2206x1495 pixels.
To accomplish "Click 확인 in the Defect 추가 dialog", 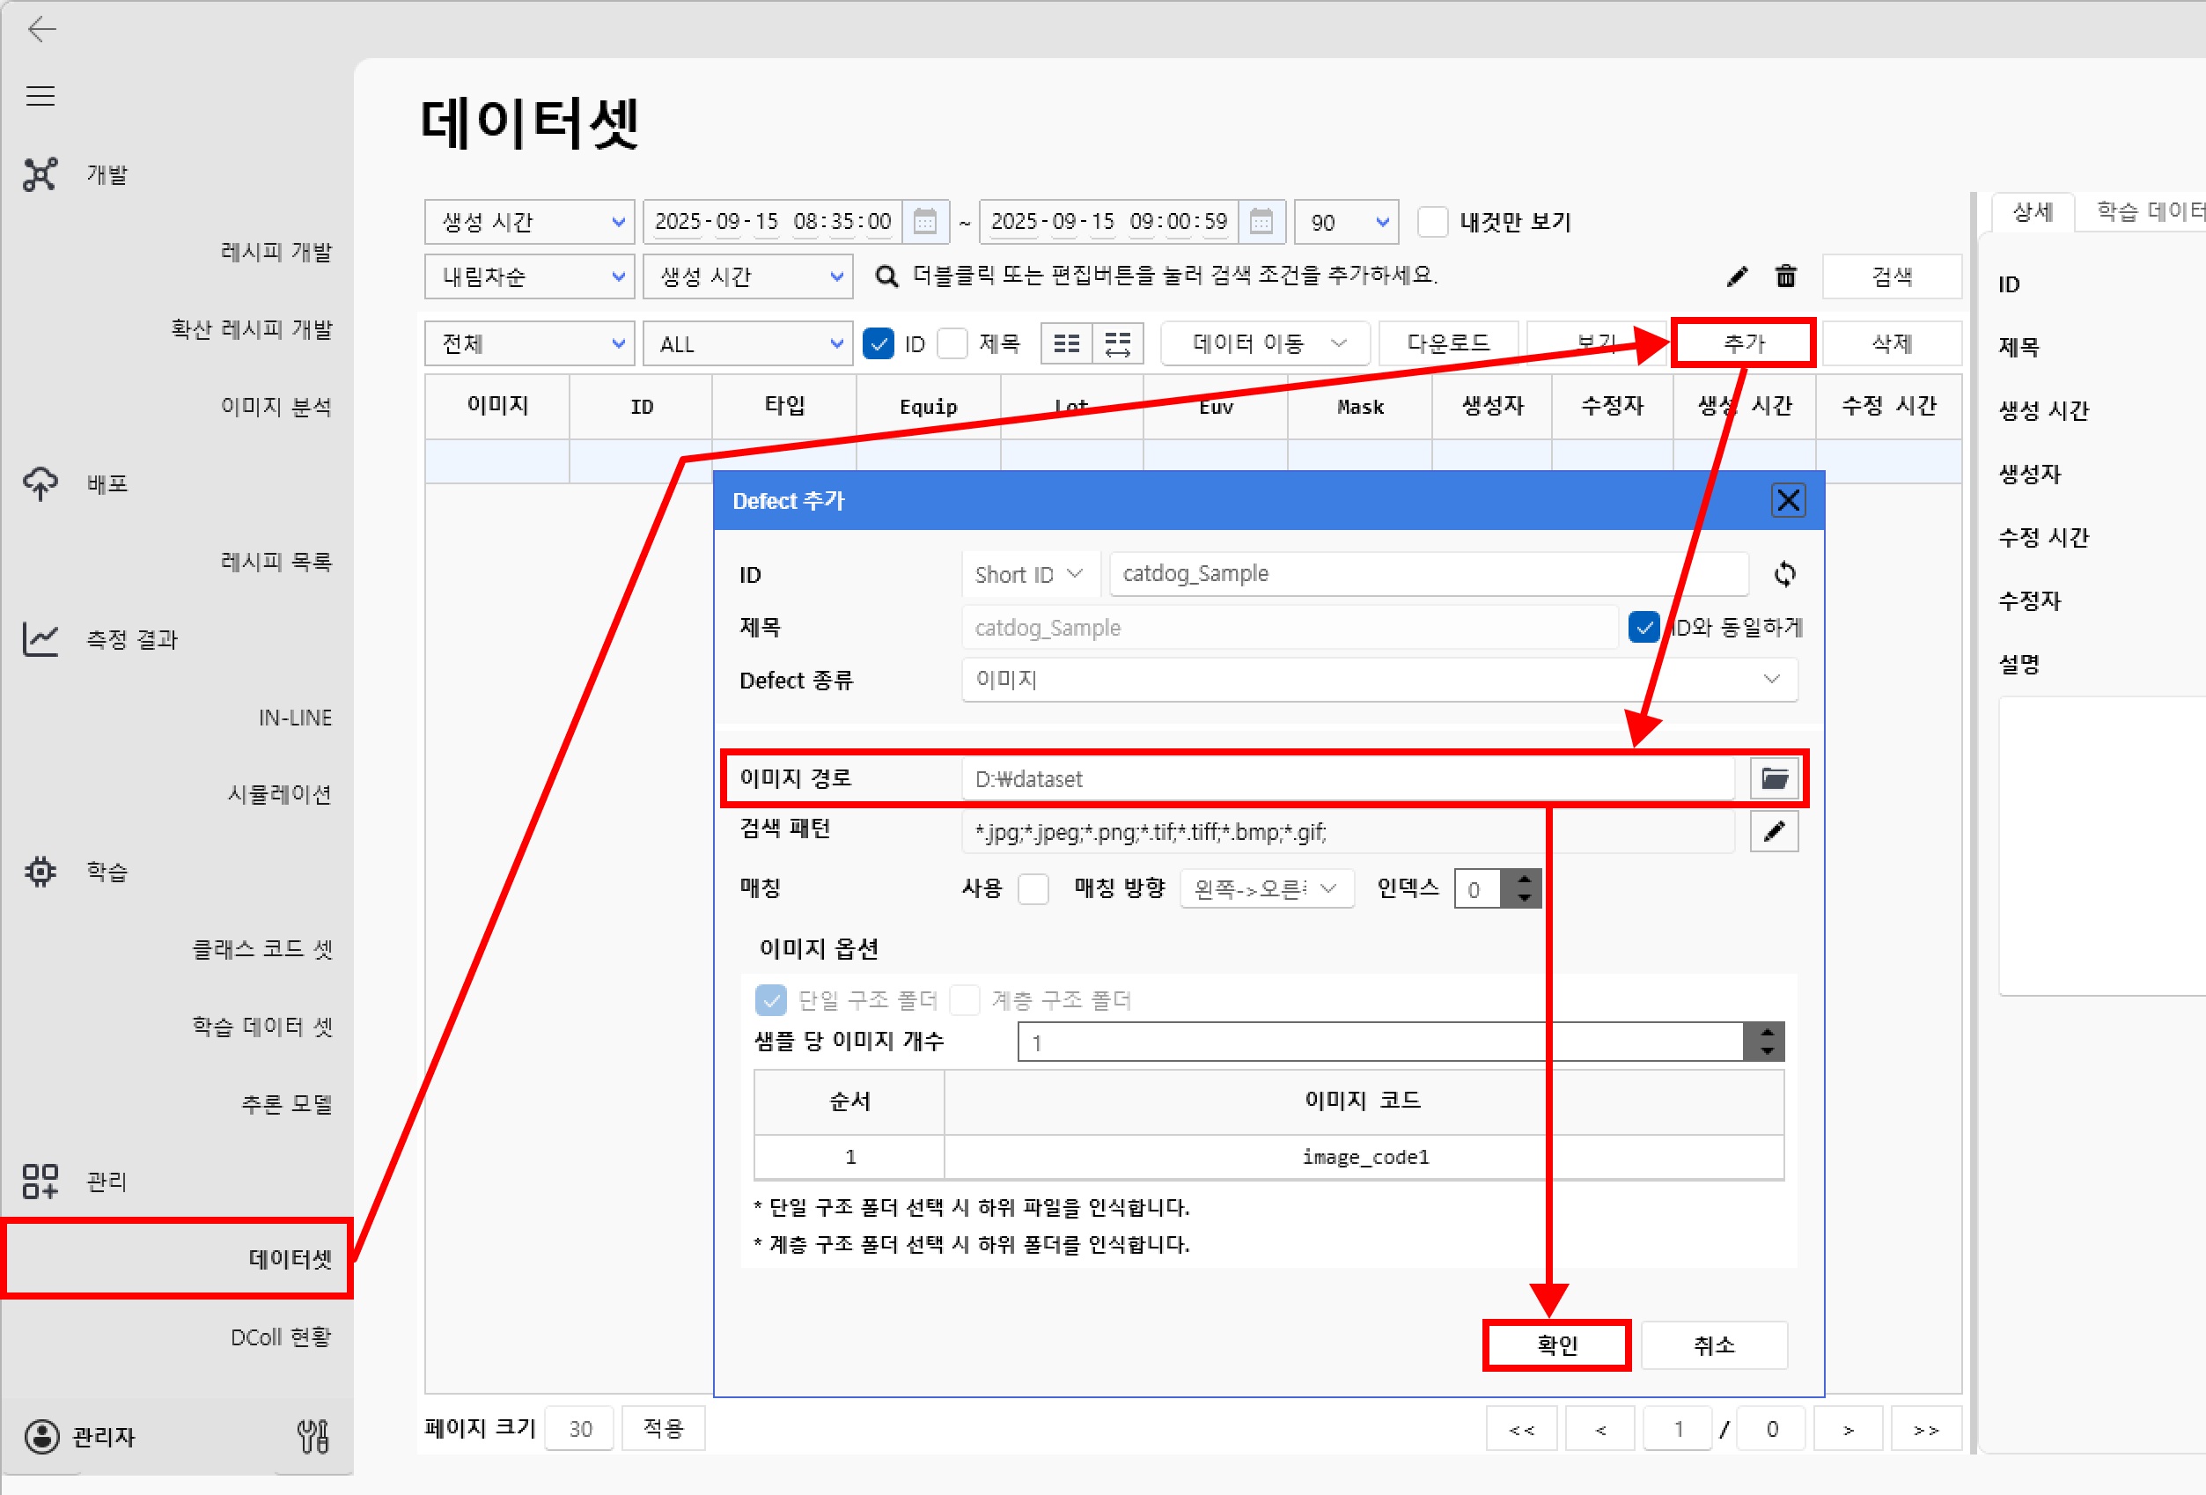I will tap(1555, 1345).
